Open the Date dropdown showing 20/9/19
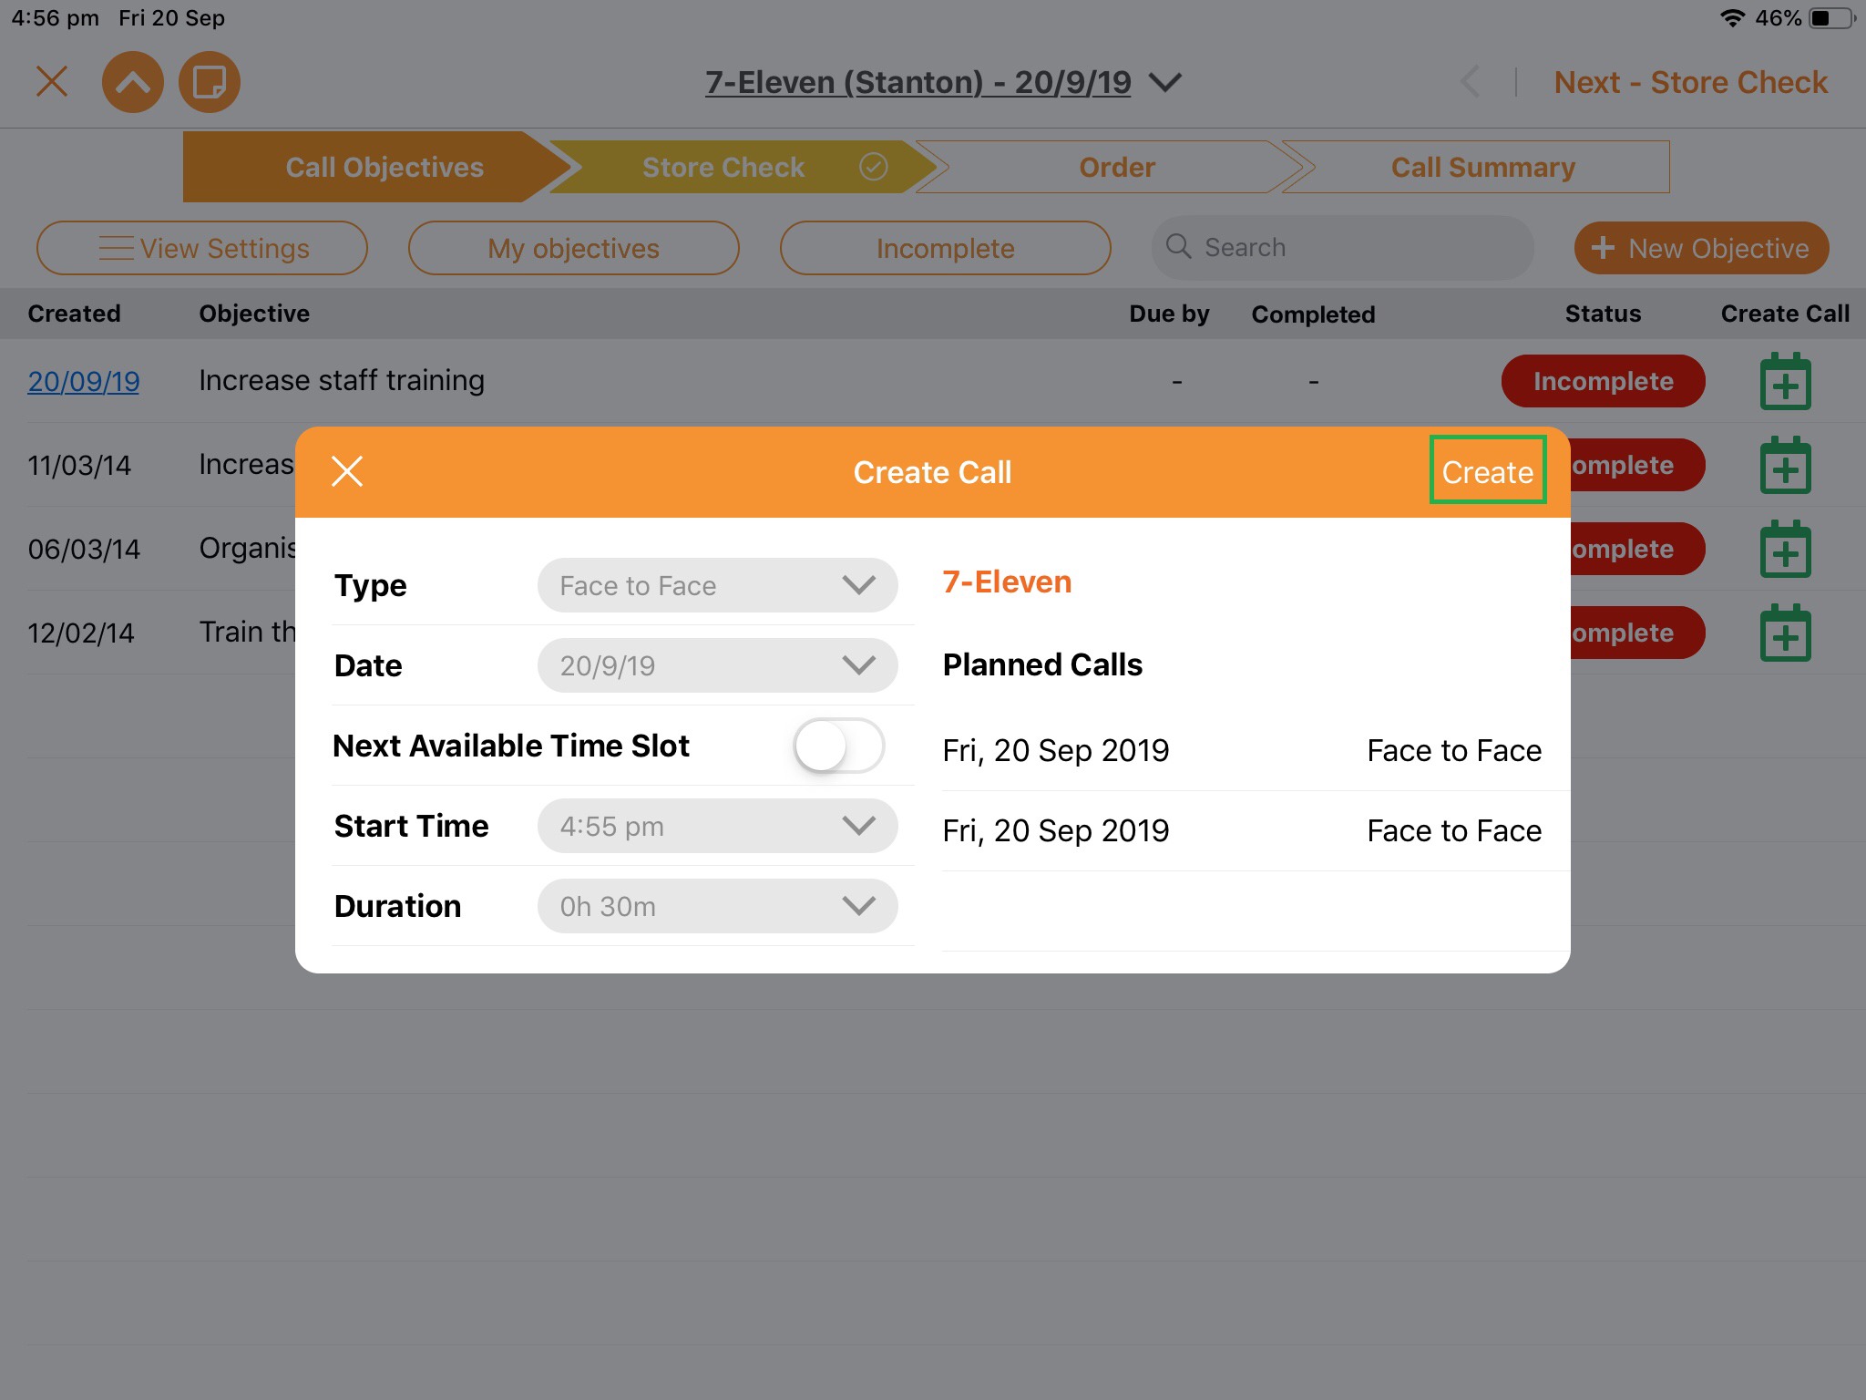The width and height of the screenshot is (1866, 1400). pos(717,665)
